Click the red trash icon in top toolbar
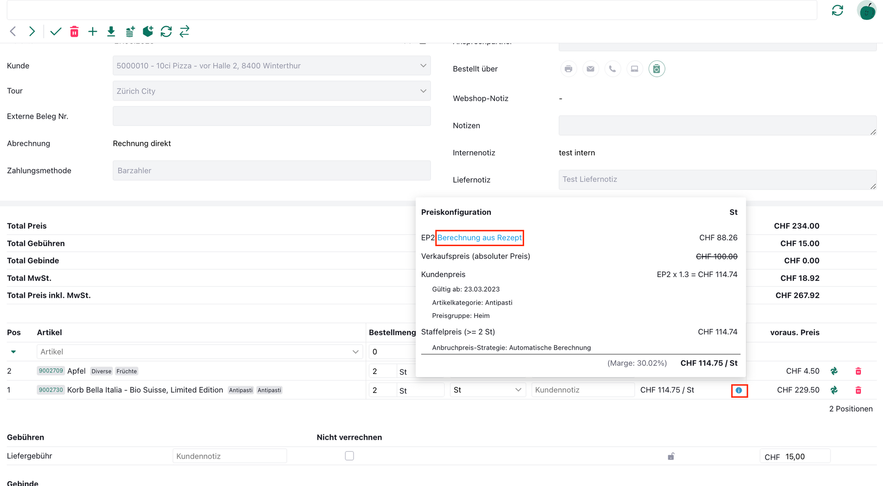Image resolution: width=883 pixels, height=486 pixels. 74,31
